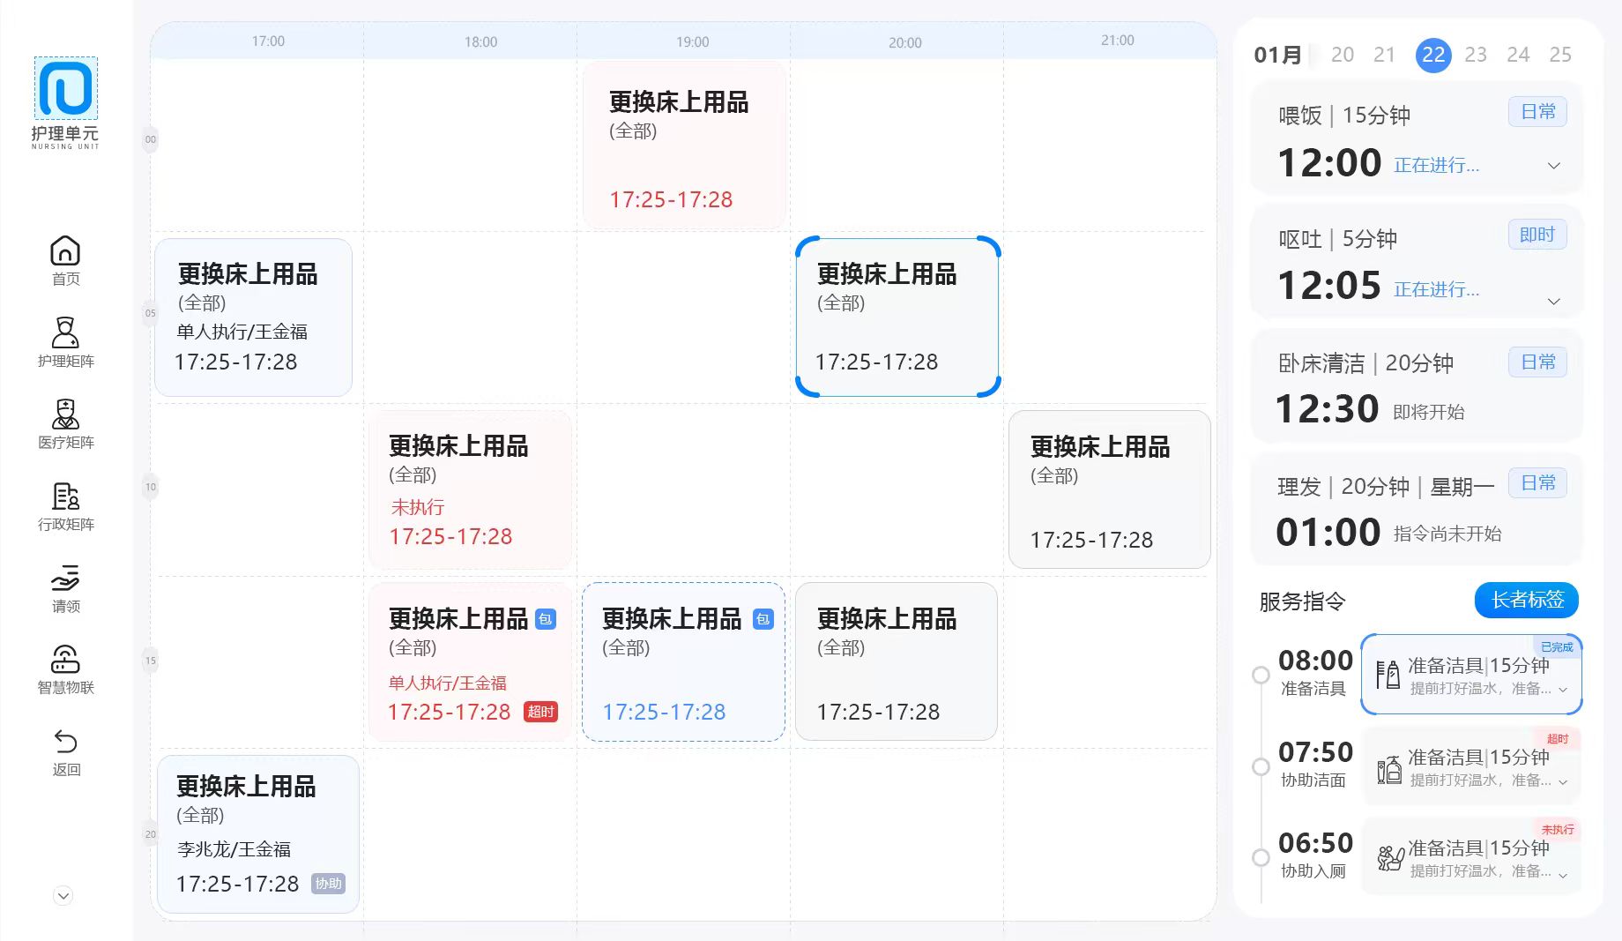Expand the 喂饭 12:00 task card
This screenshot has height=941, width=1622.
pyautogui.click(x=1554, y=166)
